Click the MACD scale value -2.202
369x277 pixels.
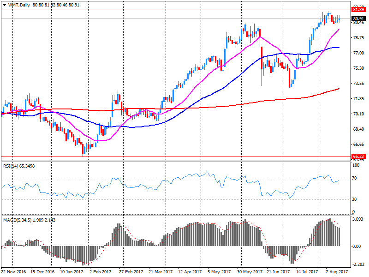point(358,265)
